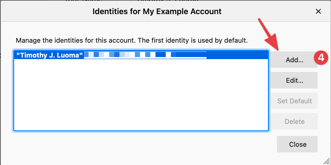Viewport: 331px width, 165px height.
Task: Click the dialog title text
Action: click(157, 11)
